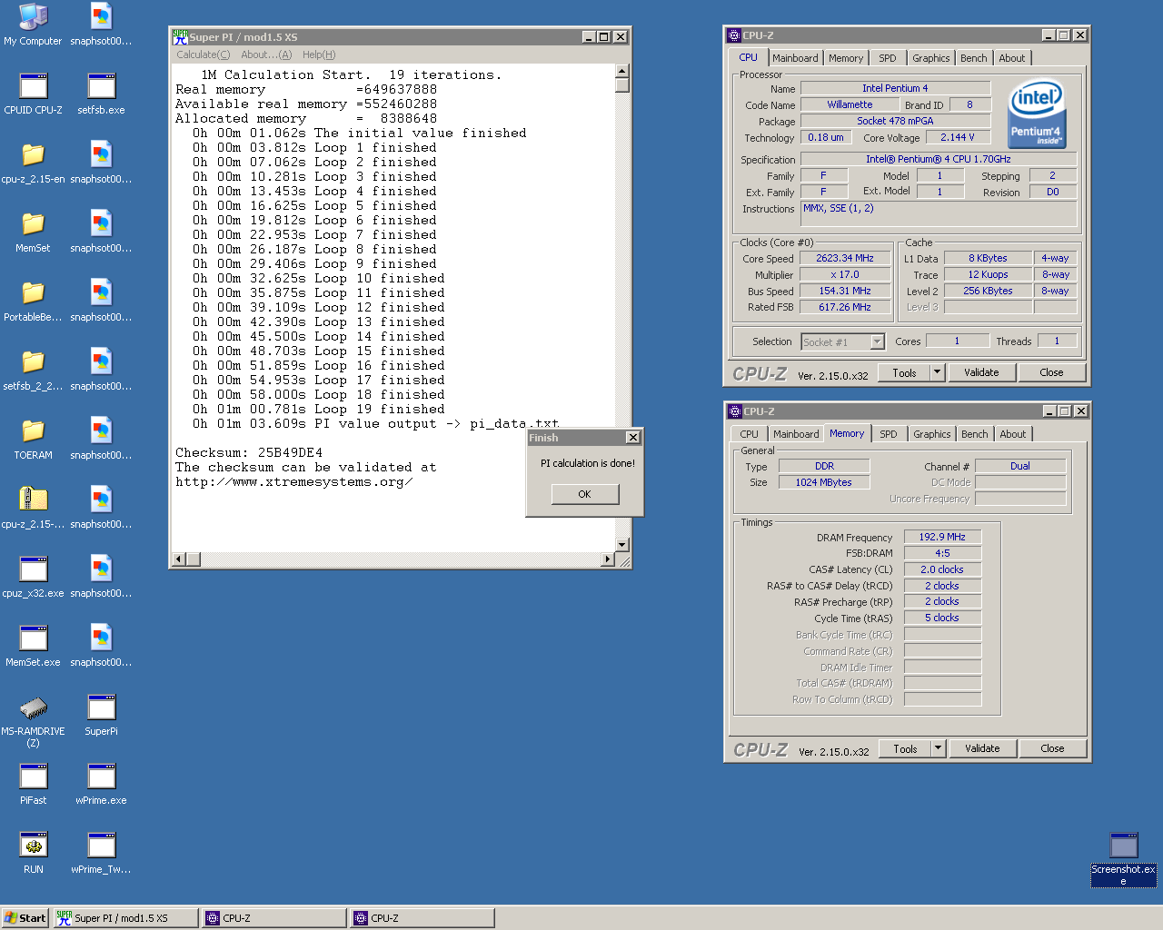The height and width of the screenshot is (930, 1163).
Task: Click the FSB:DRAM ratio 4:5 field
Action: 942,553
